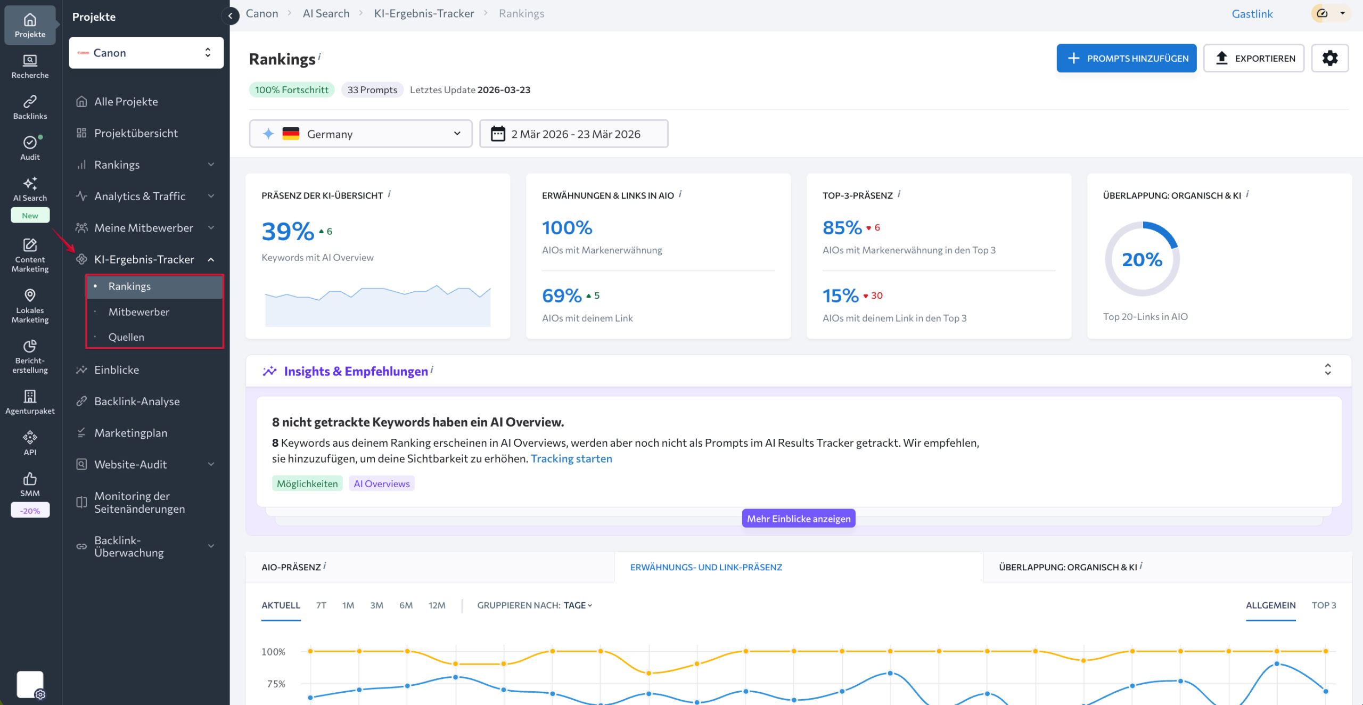Open the date range picker field
The image size is (1363, 705).
573,134
